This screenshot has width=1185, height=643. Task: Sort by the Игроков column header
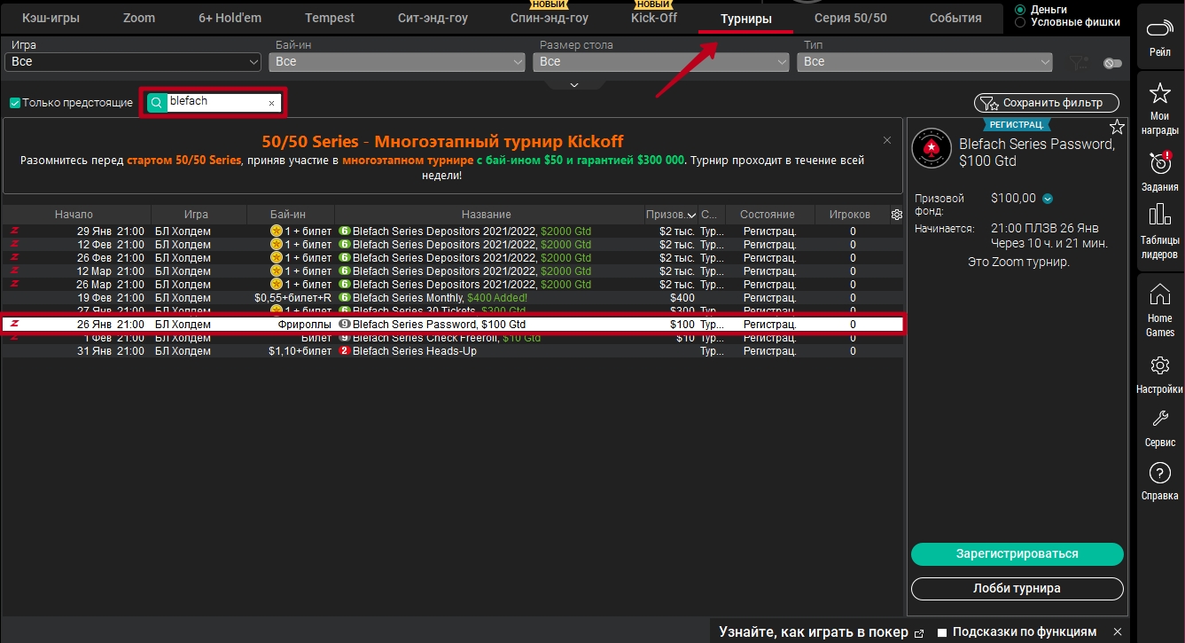click(x=850, y=215)
